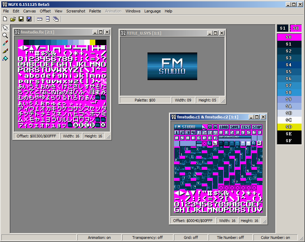Select palette color $9
Screen dimensions: 305x242
point(289,99)
